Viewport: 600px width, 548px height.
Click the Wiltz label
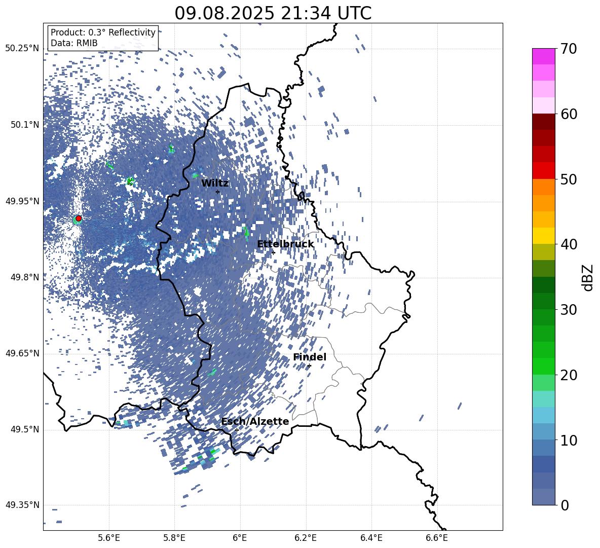click(x=215, y=184)
